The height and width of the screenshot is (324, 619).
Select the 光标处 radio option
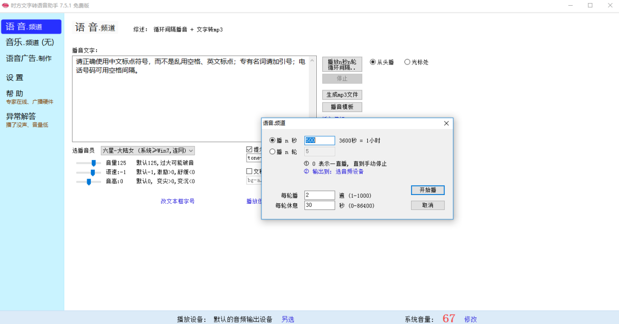[x=408, y=62]
